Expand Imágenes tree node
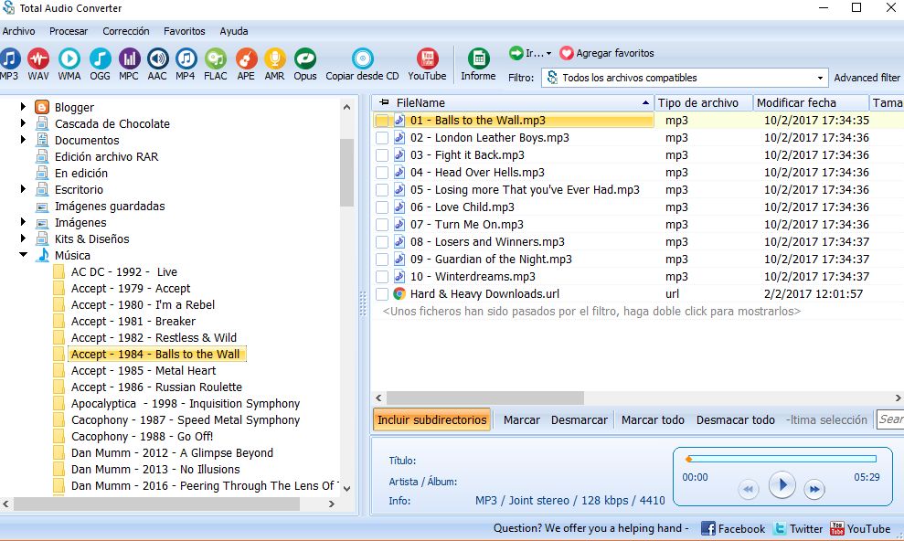 (23, 222)
